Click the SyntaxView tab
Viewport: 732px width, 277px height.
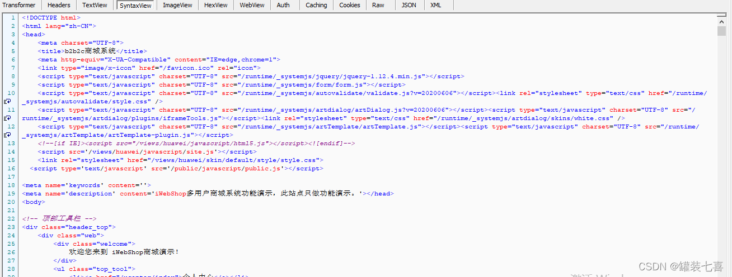tap(135, 5)
